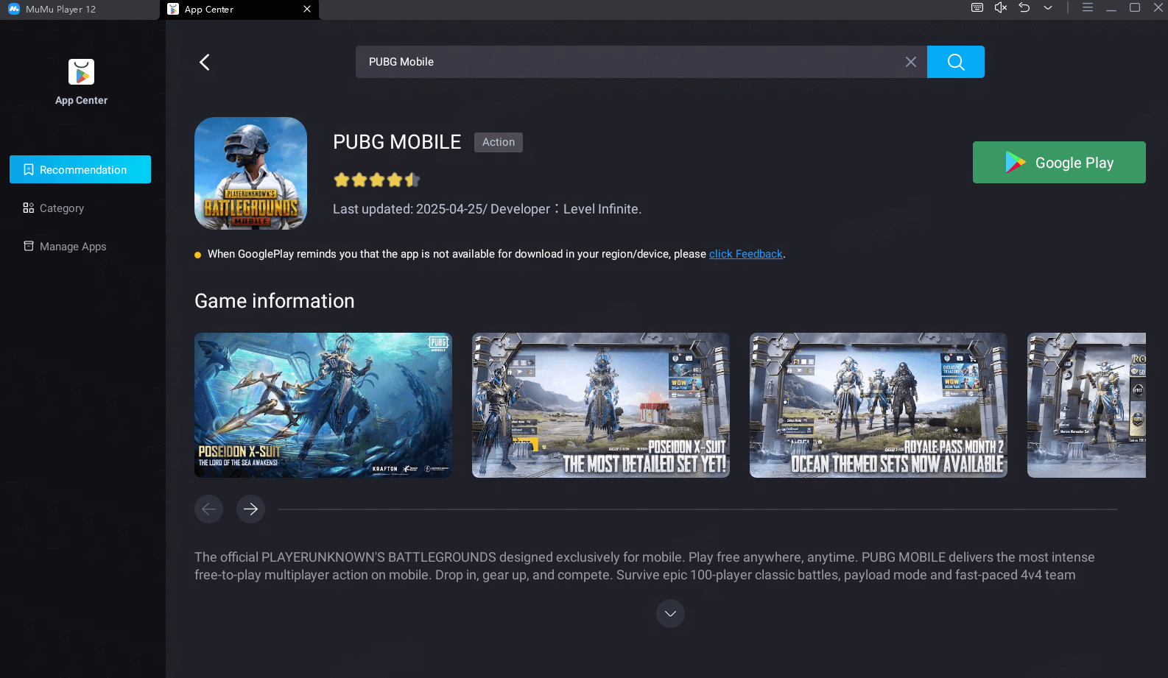The image size is (1168, 678).
Task: Select Recommendation in the sidebar
Action: [80, 169]
